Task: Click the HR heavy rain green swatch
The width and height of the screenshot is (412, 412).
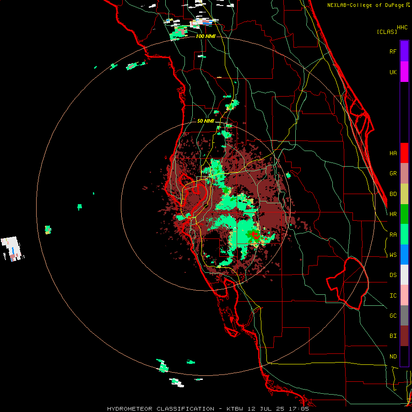Action: click(x=404, y=214)
